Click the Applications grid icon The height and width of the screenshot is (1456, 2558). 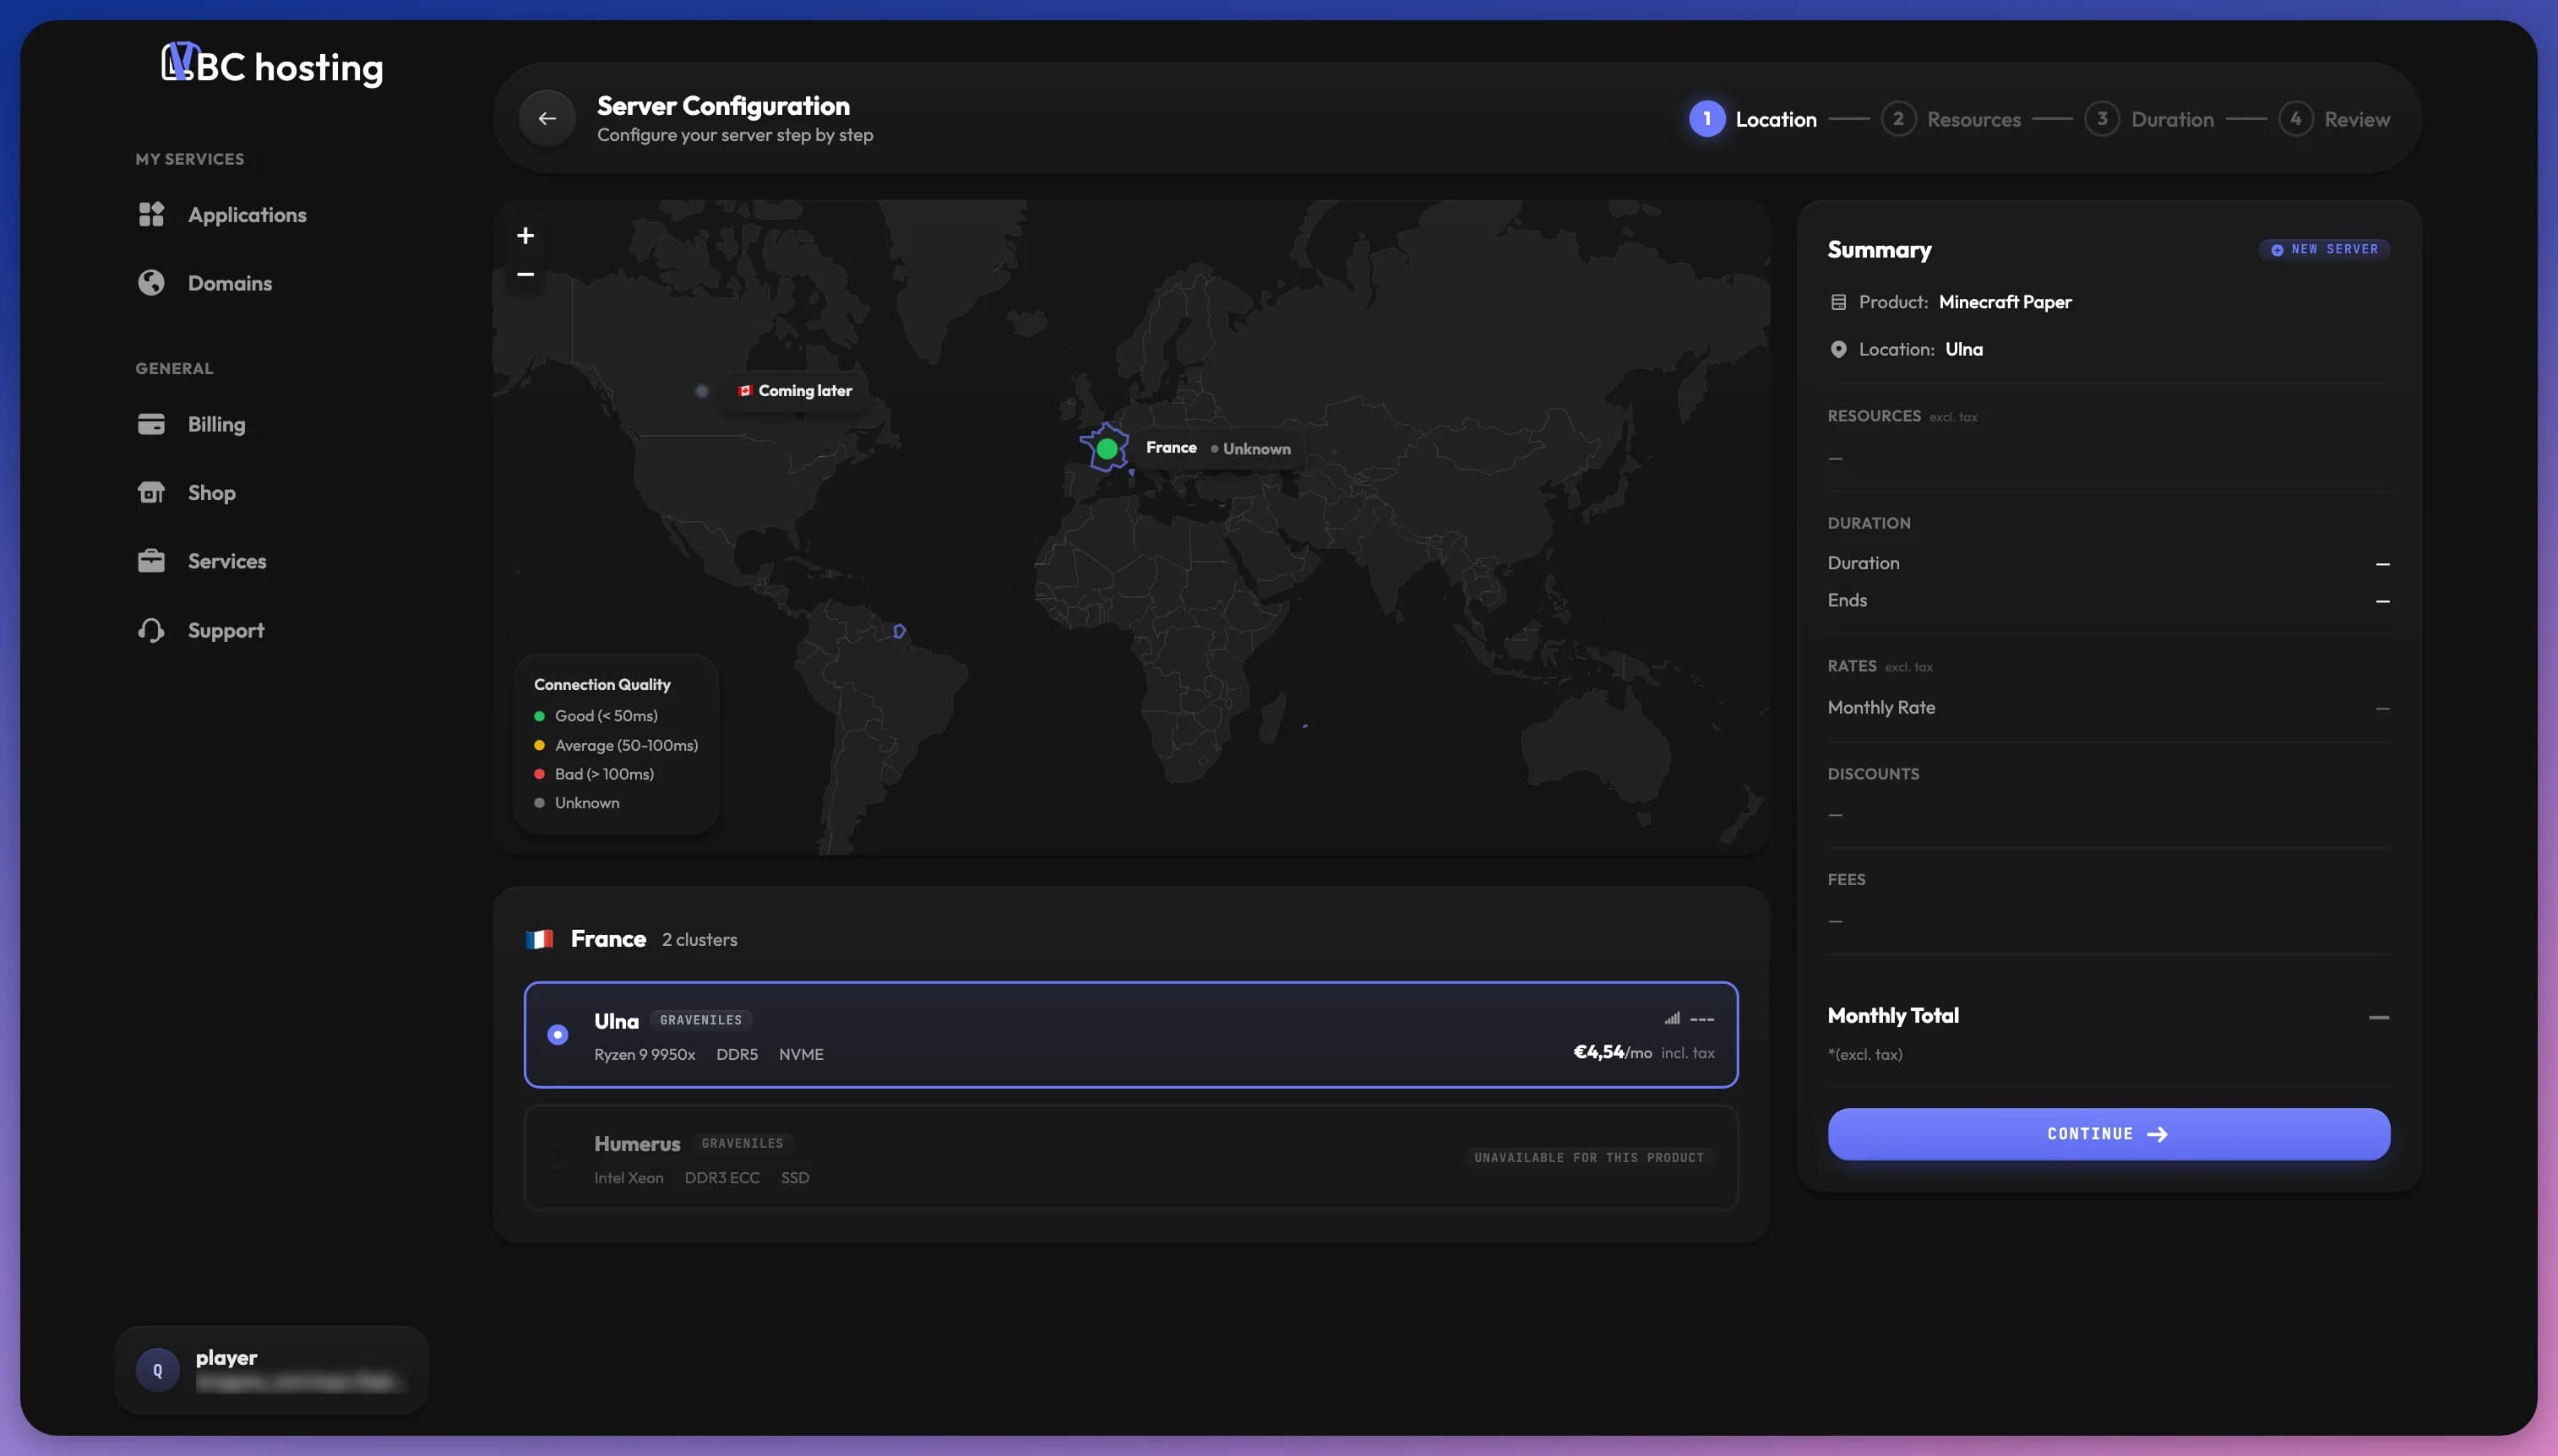coord(151,214)
